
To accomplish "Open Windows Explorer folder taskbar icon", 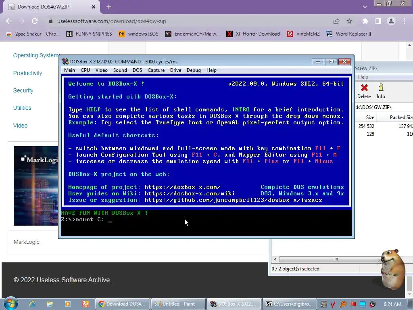I will (x=50, y=304).
